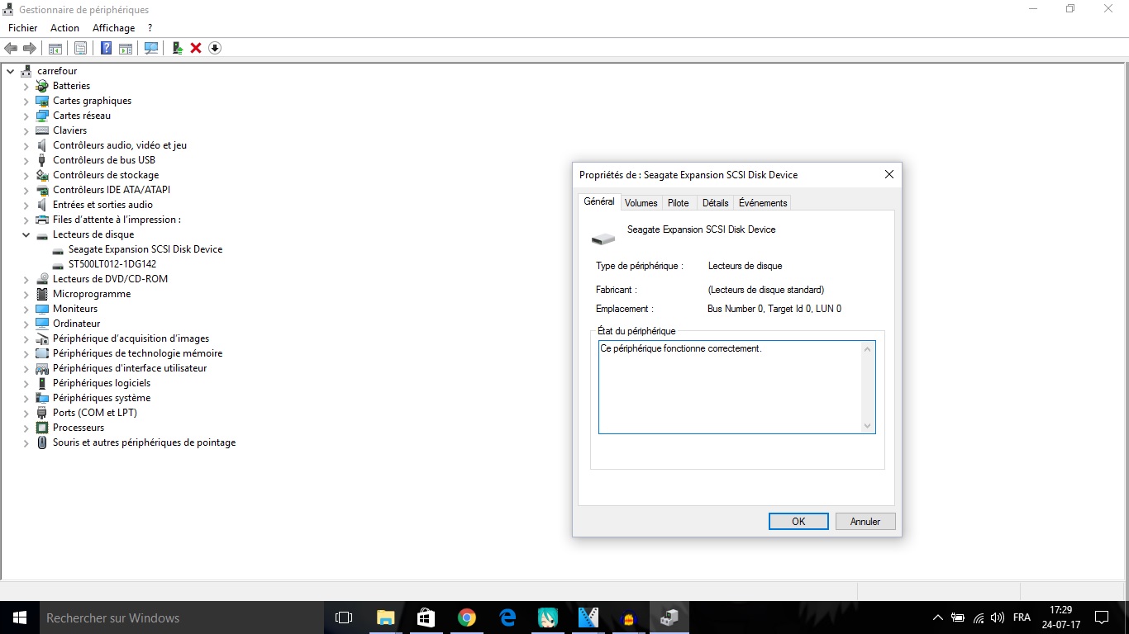This screenshot has height=634, width=1129.
Task: Click the red X uninstall device icon
Action: 196,48
